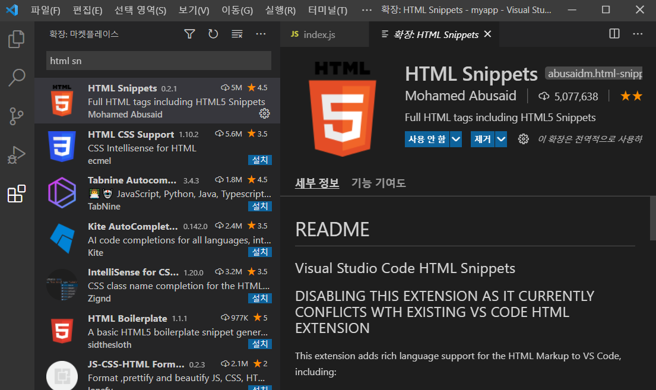Image resolution: width=656 pixels, height=390 pixels.
Task: Select JS-CSS-HTML Formatter extension icon
Action: pos(62,375)
